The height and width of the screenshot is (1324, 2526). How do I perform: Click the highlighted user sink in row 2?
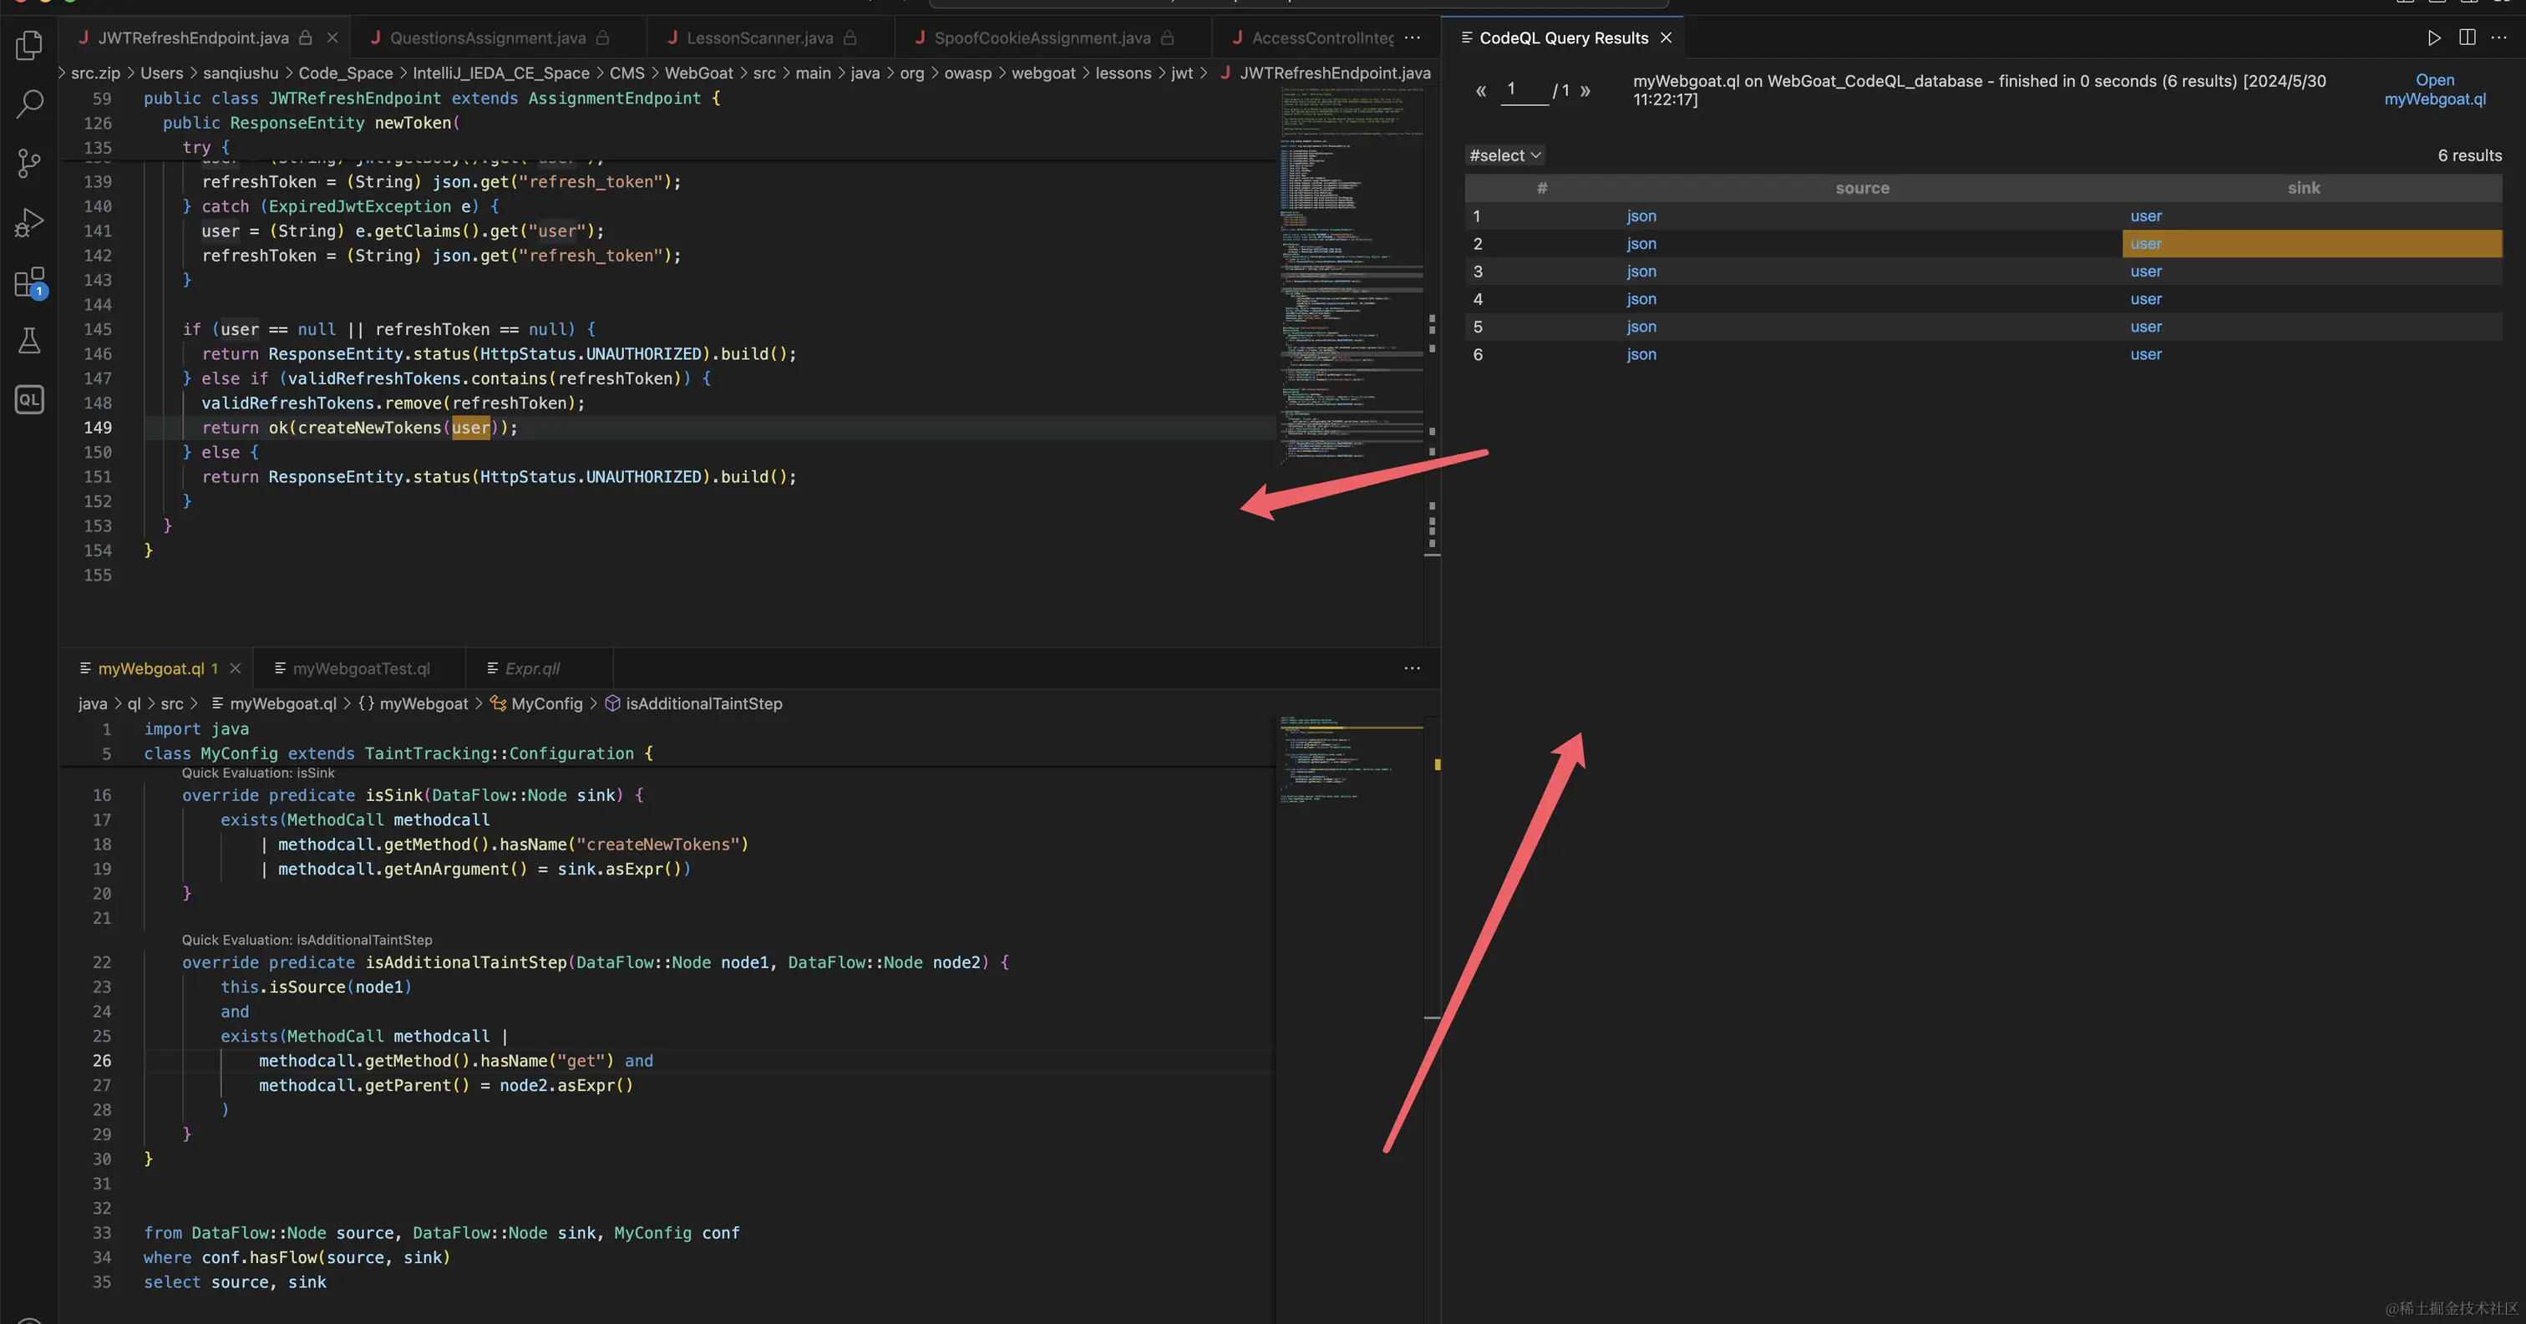coord(2146,243)
